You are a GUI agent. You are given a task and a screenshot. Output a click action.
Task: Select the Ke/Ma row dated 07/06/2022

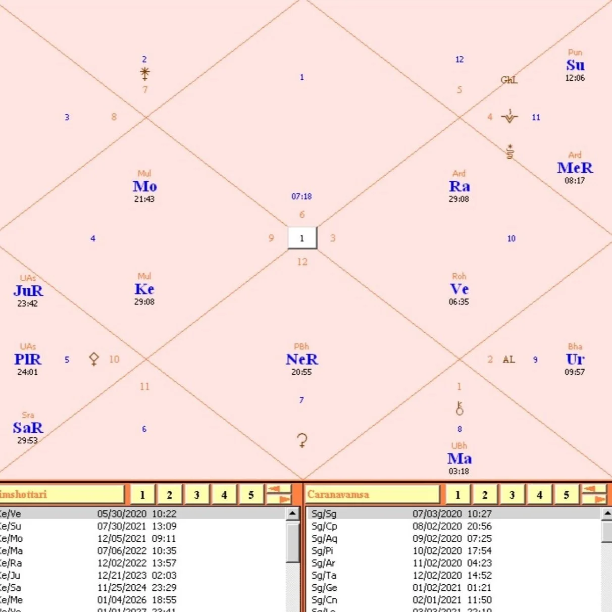142,550
